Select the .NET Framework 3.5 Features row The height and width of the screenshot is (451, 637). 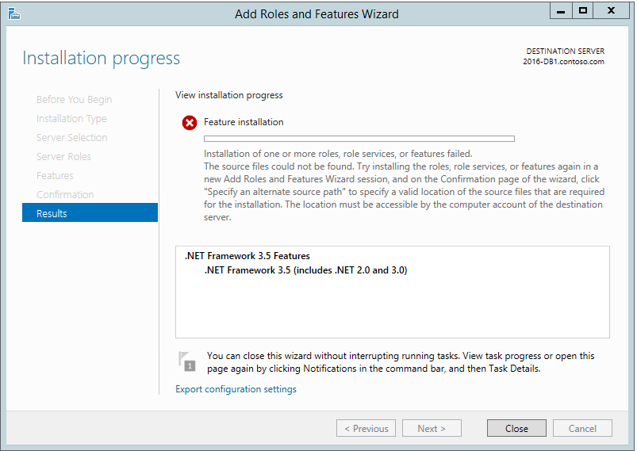(x=248, y=256)
